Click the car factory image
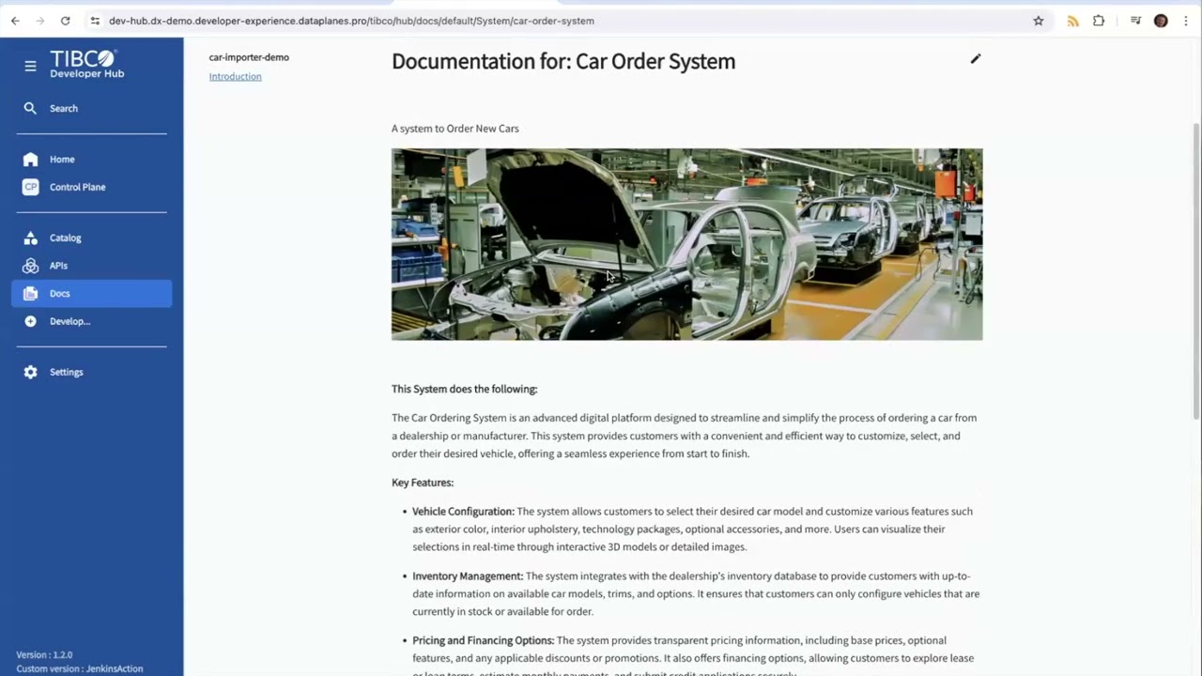 [x=686, y=244]
